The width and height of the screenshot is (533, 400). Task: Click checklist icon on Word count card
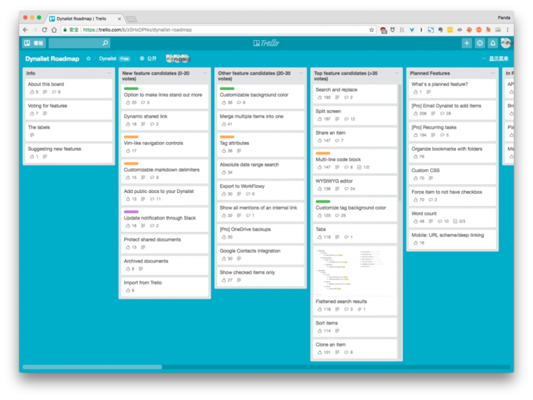455,221
